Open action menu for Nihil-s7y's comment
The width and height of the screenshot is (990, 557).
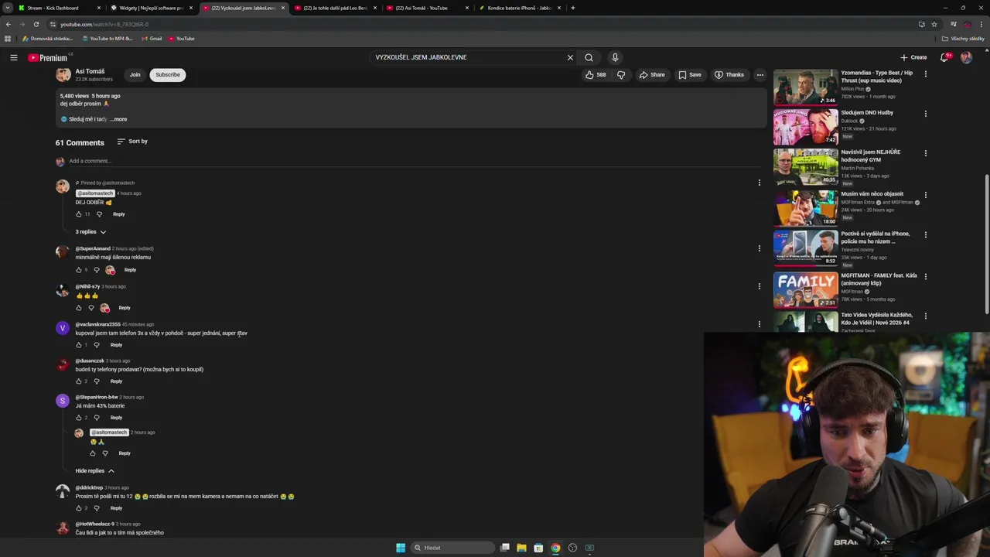(x=759, y=286)
